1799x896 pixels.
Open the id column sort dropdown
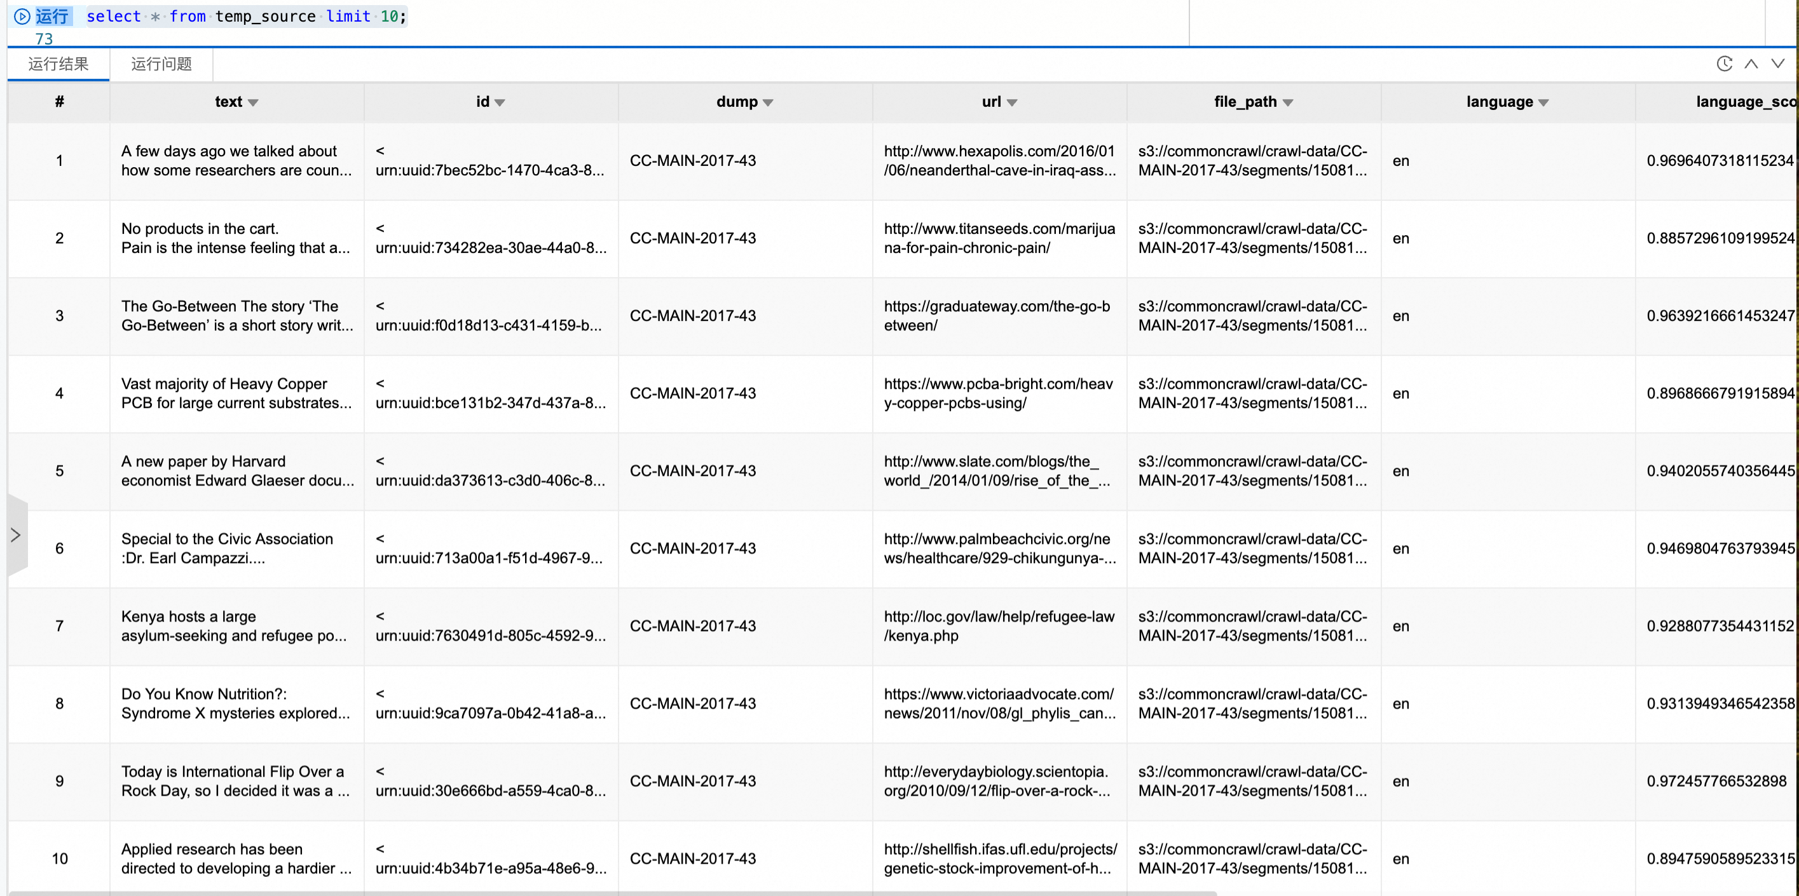click(500, 103)
